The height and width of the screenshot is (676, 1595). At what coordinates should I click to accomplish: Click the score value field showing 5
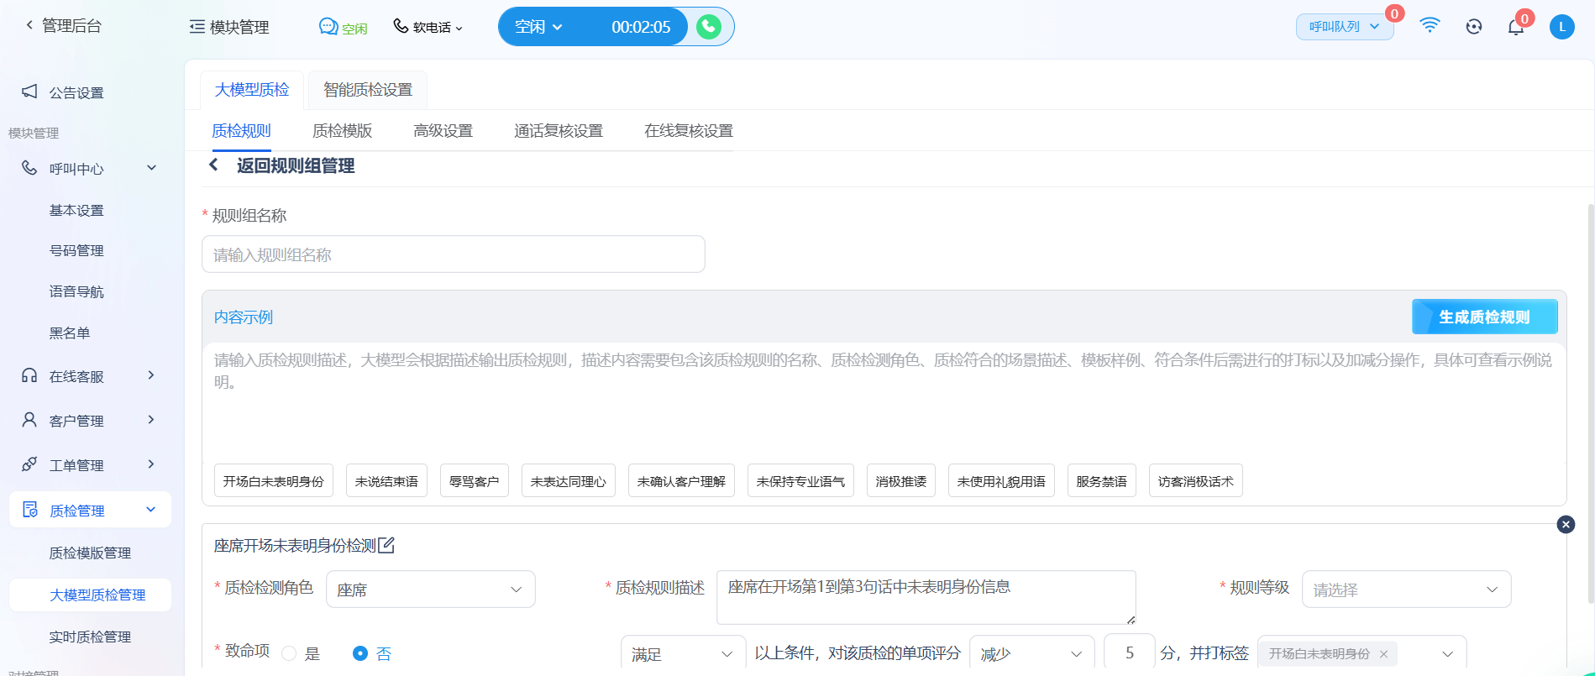tap(1130, 652)
